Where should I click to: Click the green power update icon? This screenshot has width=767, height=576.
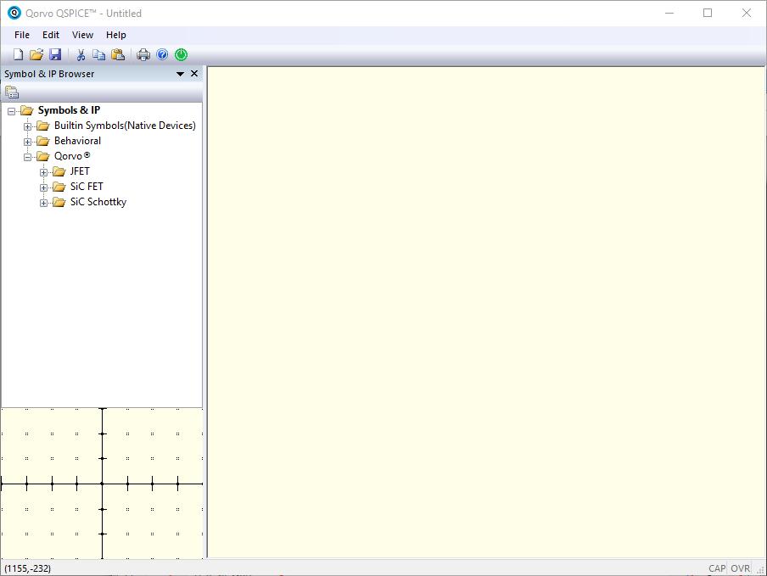pos(181,55)
